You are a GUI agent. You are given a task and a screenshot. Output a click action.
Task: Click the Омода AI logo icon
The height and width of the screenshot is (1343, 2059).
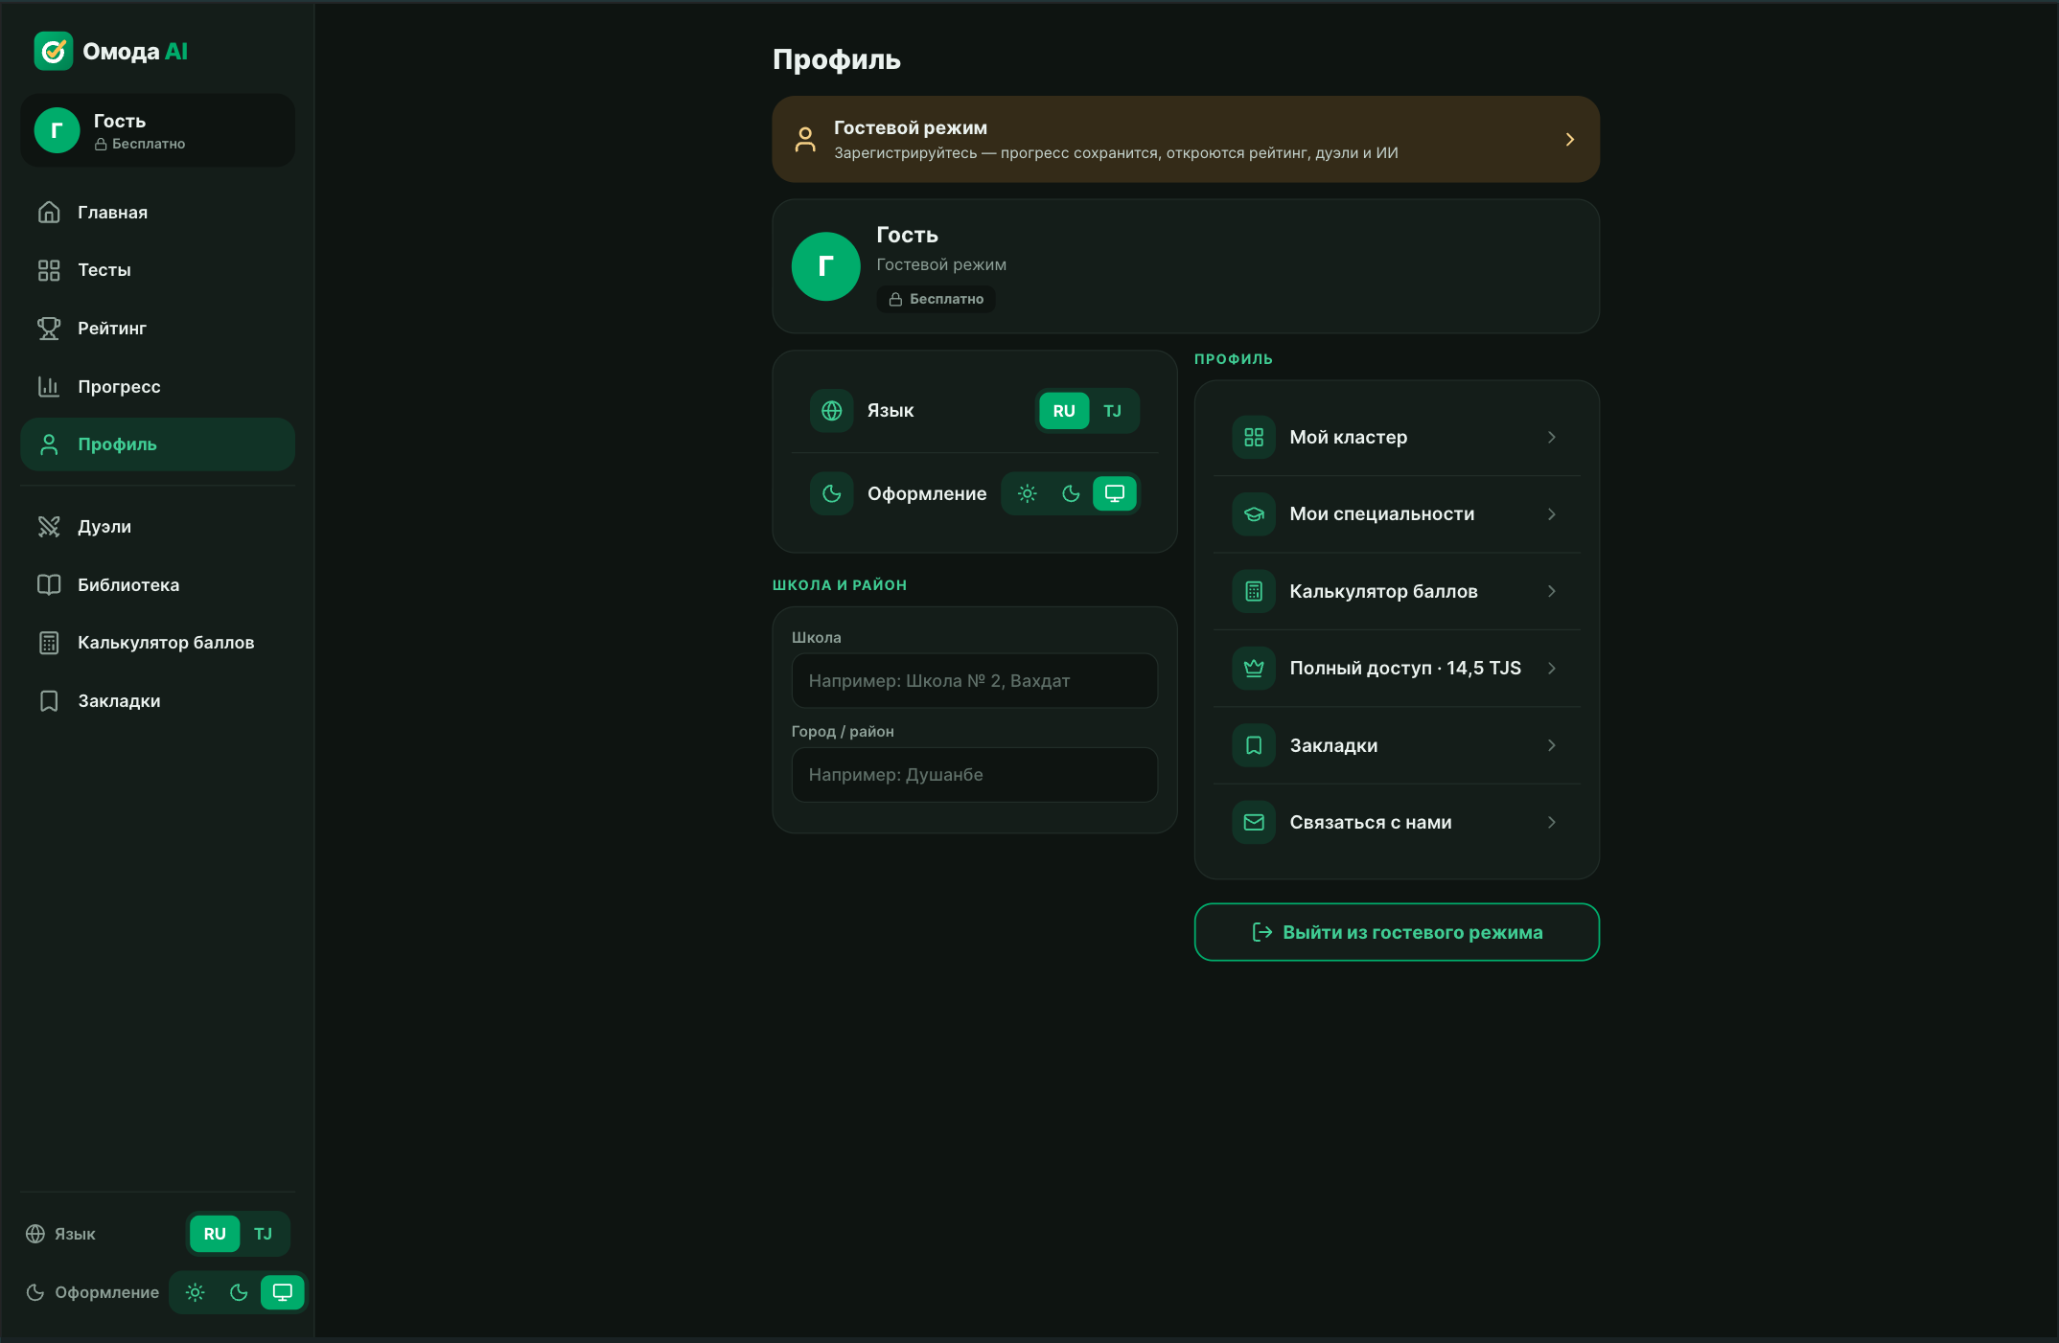point(54,51)
